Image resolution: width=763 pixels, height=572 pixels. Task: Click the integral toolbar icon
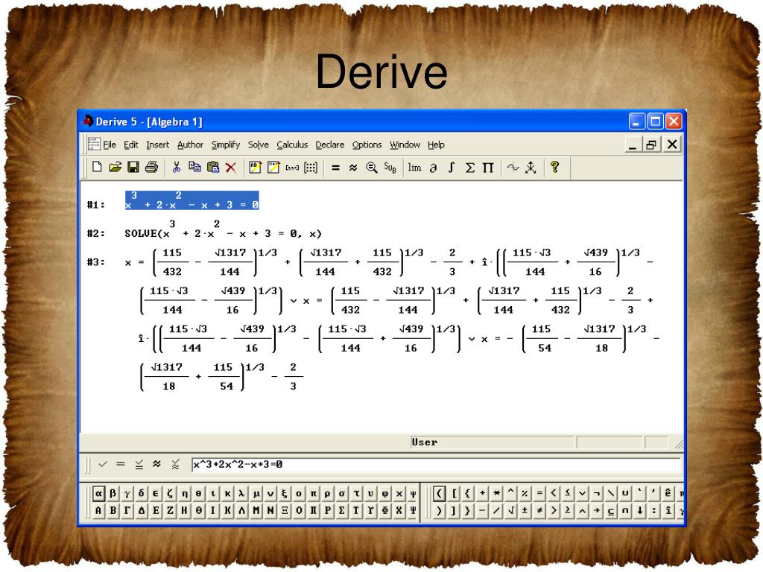tap(451, 168)
